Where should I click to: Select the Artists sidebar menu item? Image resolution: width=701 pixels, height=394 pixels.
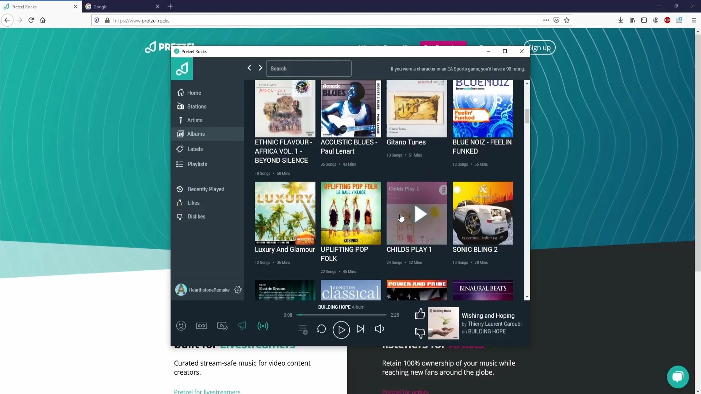click(x=195, y=120)
